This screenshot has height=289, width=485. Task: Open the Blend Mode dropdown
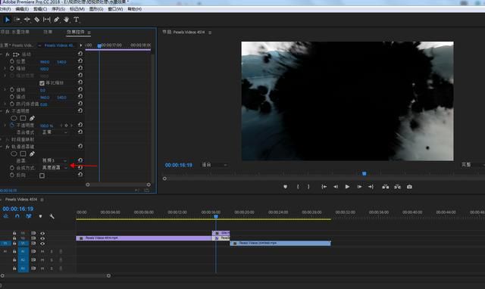coord(55,132)
